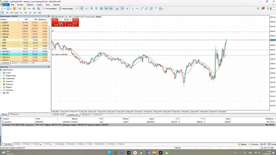This screenshot has height=155, width=276.
Task: Select USDJPY row in Market Watch
Action: pos(24,22)
